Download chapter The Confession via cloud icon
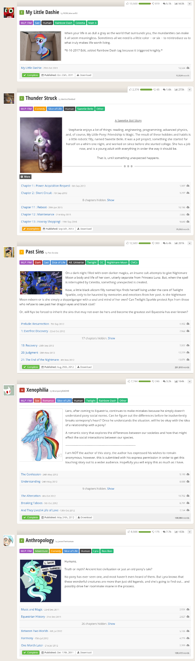 [188, 474]
